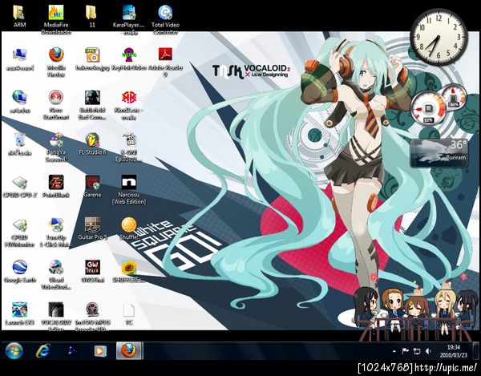481x376 pixels.
Task: Click the dark starry taskbar icon
Action: click(x=71, y=351)
